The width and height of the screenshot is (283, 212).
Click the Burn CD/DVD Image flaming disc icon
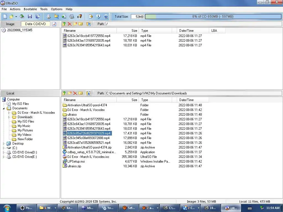tap(80, 17)
